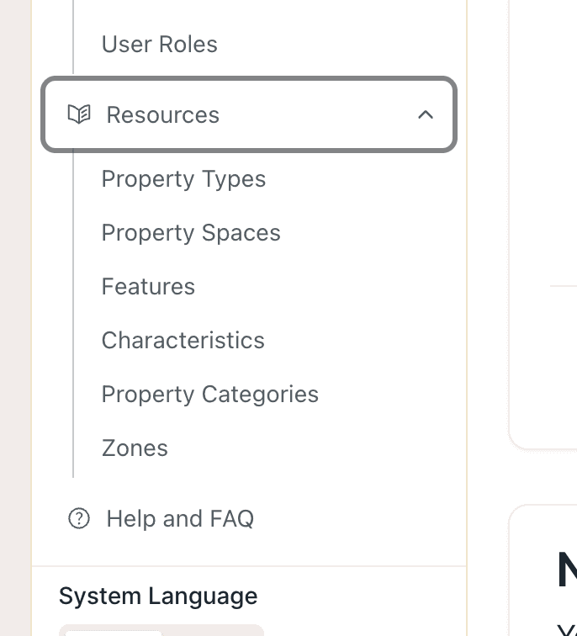
Task: Open the Property Categories list
Action: 209,395
